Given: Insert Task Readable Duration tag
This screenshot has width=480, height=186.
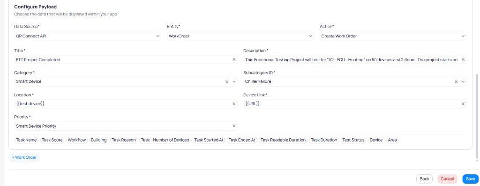Looking at the screenshot, I should pos(283,140).
